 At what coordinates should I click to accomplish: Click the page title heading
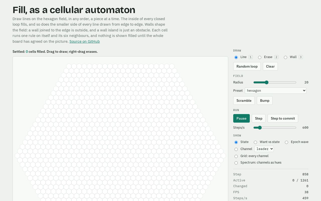74,10
